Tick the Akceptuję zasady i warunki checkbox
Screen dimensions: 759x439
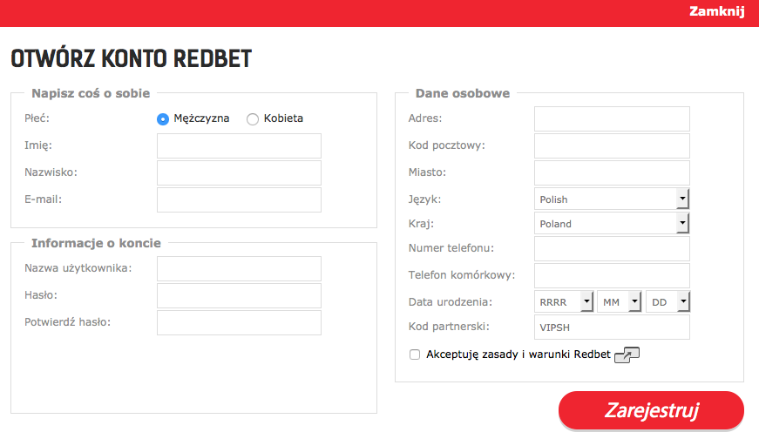[x=415, y=355]
